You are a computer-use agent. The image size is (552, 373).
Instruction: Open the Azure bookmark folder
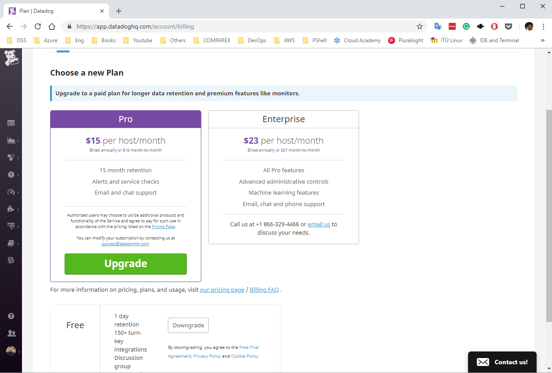click(x=46, y=40)
